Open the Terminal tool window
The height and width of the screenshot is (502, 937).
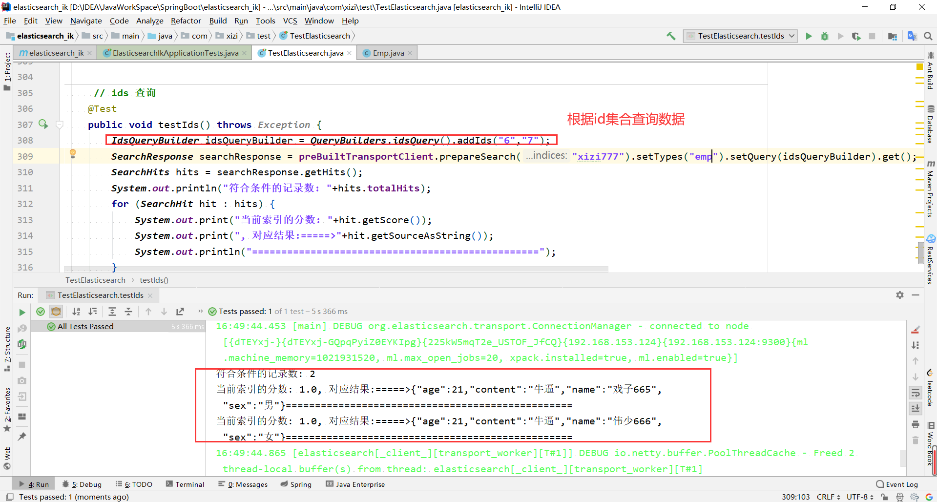point(185,484)
